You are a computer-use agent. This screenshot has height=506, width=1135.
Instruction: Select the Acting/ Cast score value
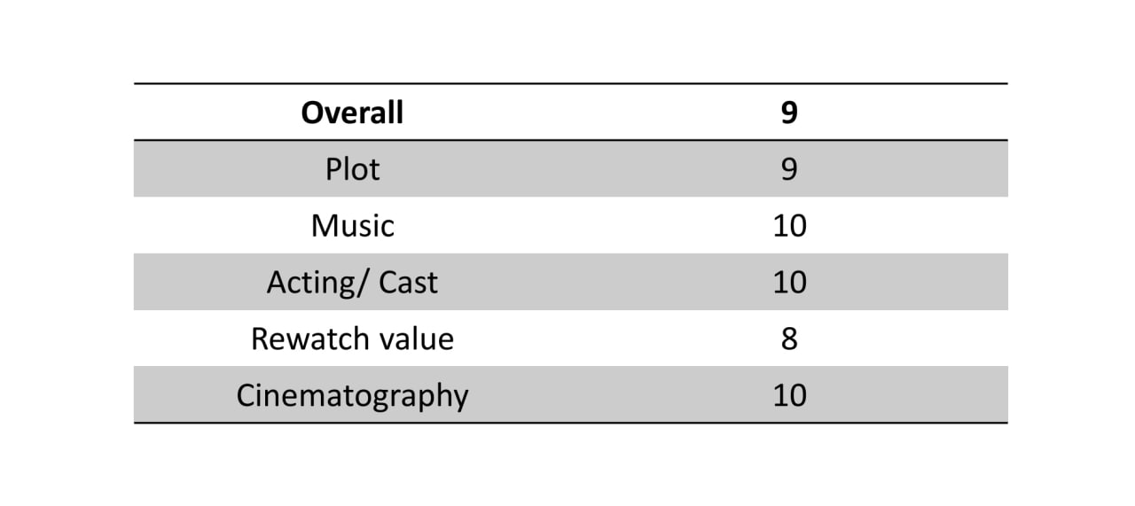[789, 282]
